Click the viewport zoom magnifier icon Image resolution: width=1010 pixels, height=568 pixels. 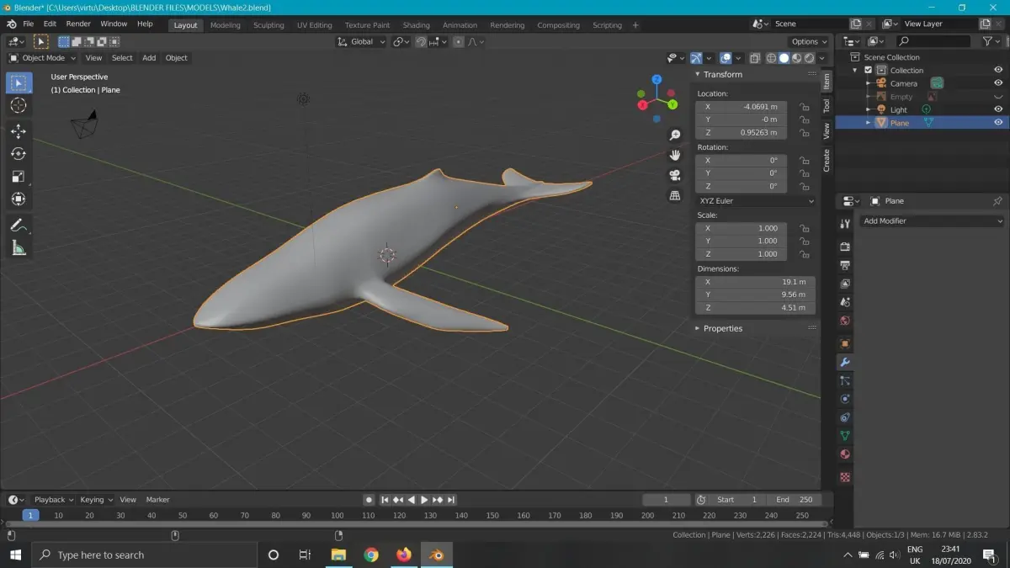tap(674, 135)
